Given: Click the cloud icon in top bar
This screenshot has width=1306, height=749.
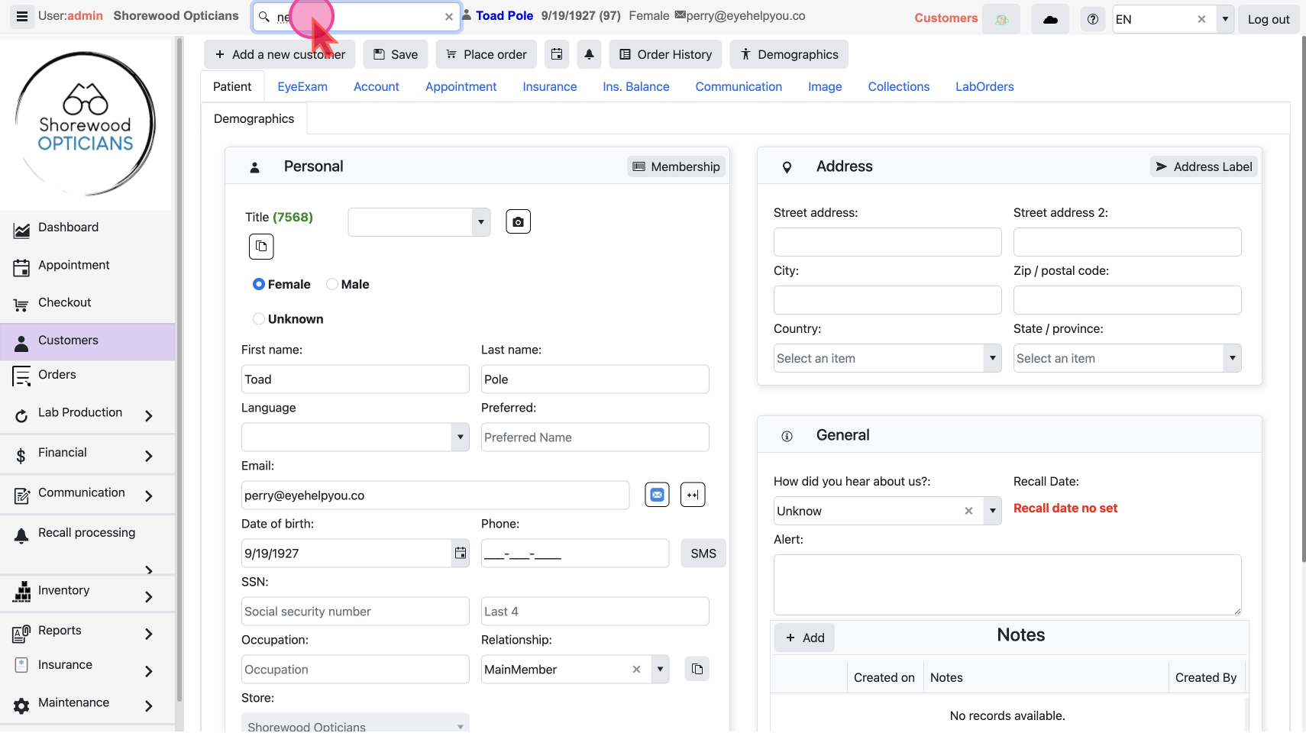Looking at the screenshot, I should [1050, 19].
